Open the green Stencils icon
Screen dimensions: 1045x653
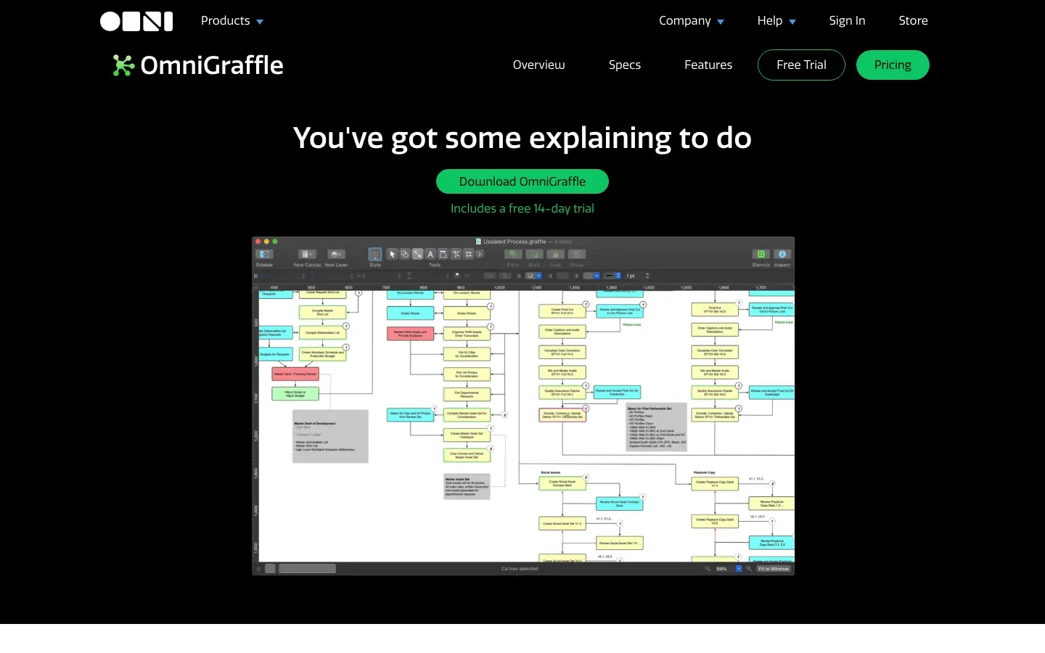click(x=761, y=254)
